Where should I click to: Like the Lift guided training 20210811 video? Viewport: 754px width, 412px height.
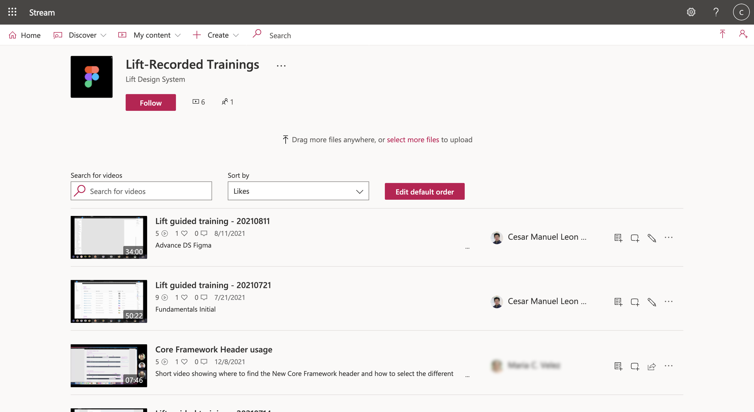(184, 233)
